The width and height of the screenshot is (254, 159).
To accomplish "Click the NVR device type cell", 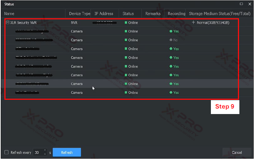I will click(74, 23).
